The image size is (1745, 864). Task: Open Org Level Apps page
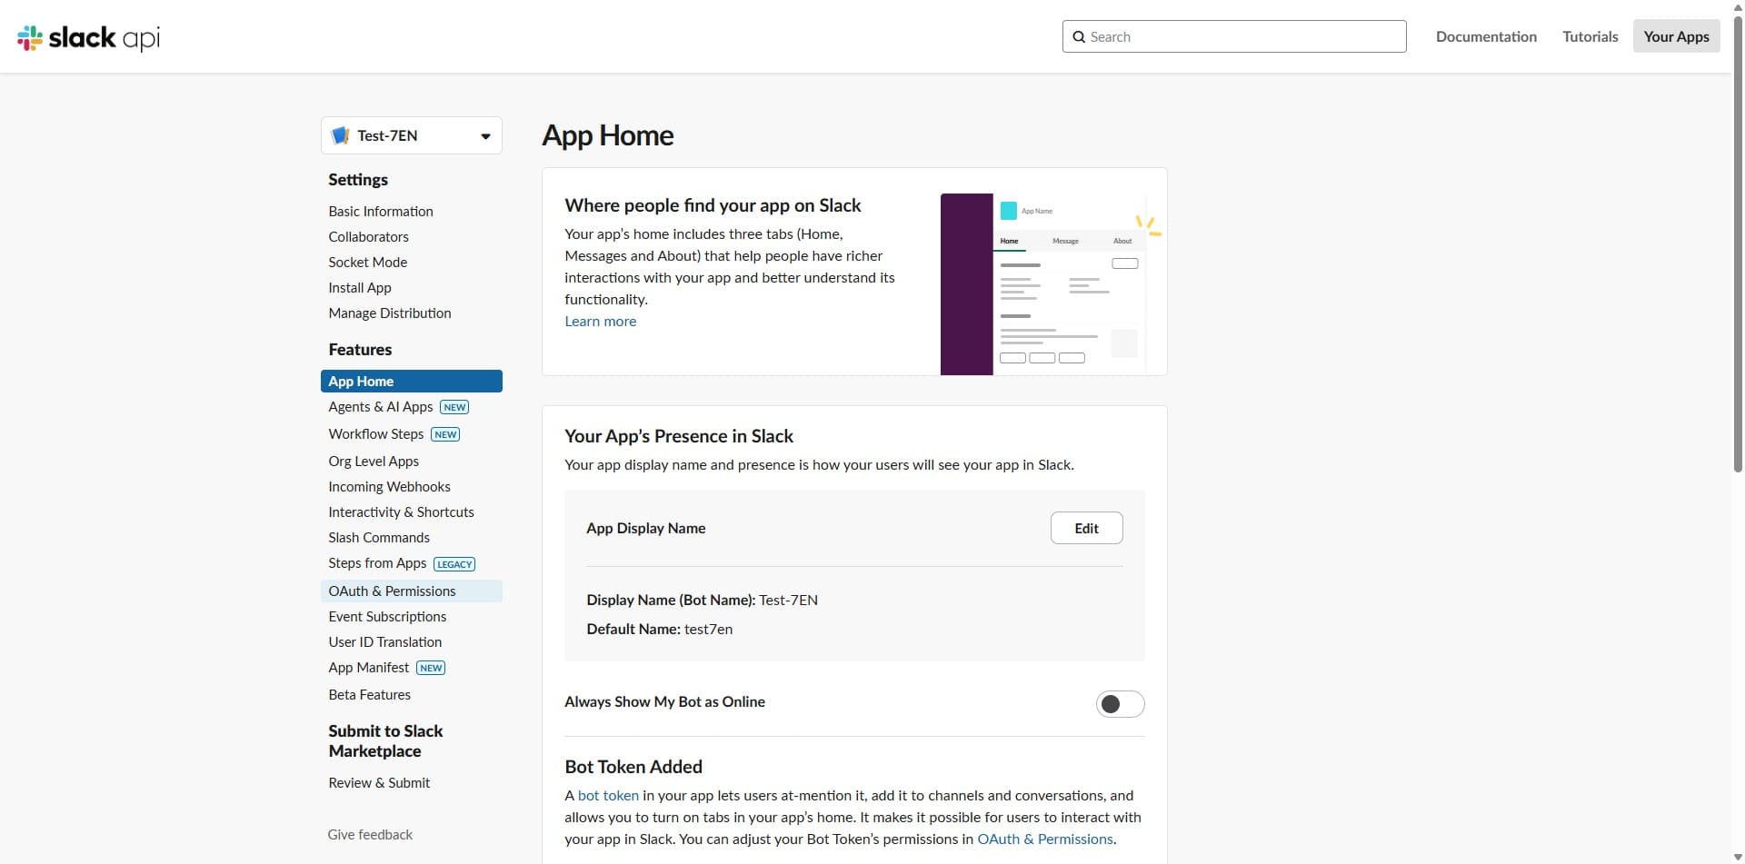pos(374,462)
